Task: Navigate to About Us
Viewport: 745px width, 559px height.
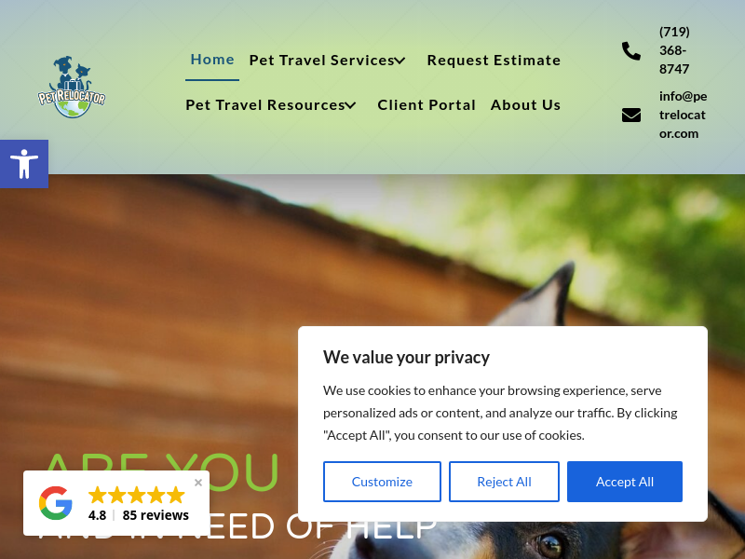Action: [x=525, y=105]
